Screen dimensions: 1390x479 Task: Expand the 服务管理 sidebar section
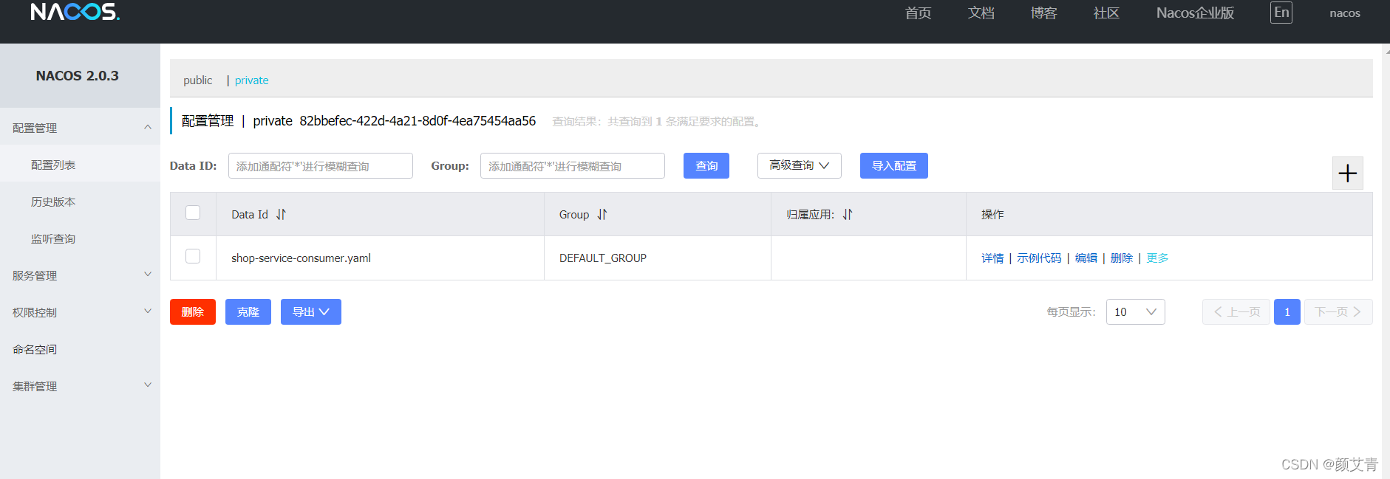click(80, 275)
